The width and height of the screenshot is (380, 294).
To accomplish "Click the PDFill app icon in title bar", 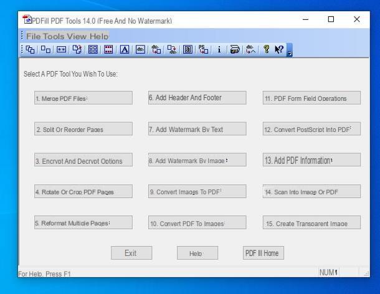I will tap(27, 19).
